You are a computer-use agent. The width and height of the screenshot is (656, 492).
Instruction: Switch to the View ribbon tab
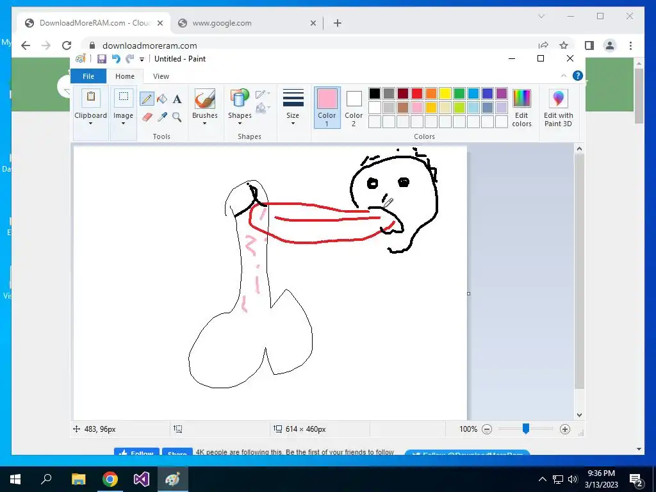[x=161, y=76]
